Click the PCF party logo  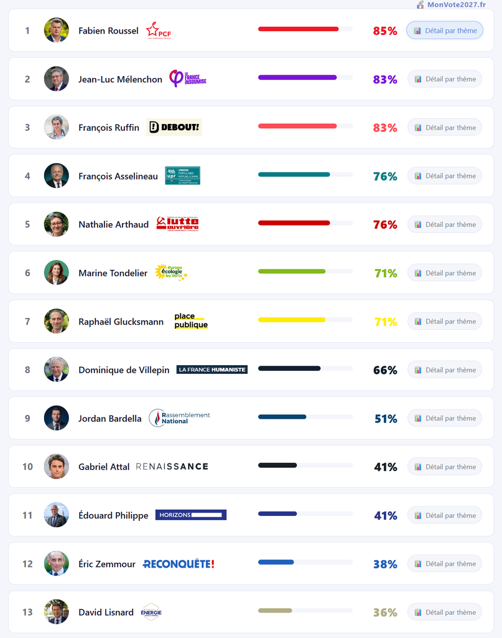point(159,31)
